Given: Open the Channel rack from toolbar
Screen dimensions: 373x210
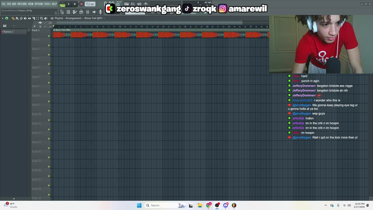Looking at the screenshot, I should [68, 12].
